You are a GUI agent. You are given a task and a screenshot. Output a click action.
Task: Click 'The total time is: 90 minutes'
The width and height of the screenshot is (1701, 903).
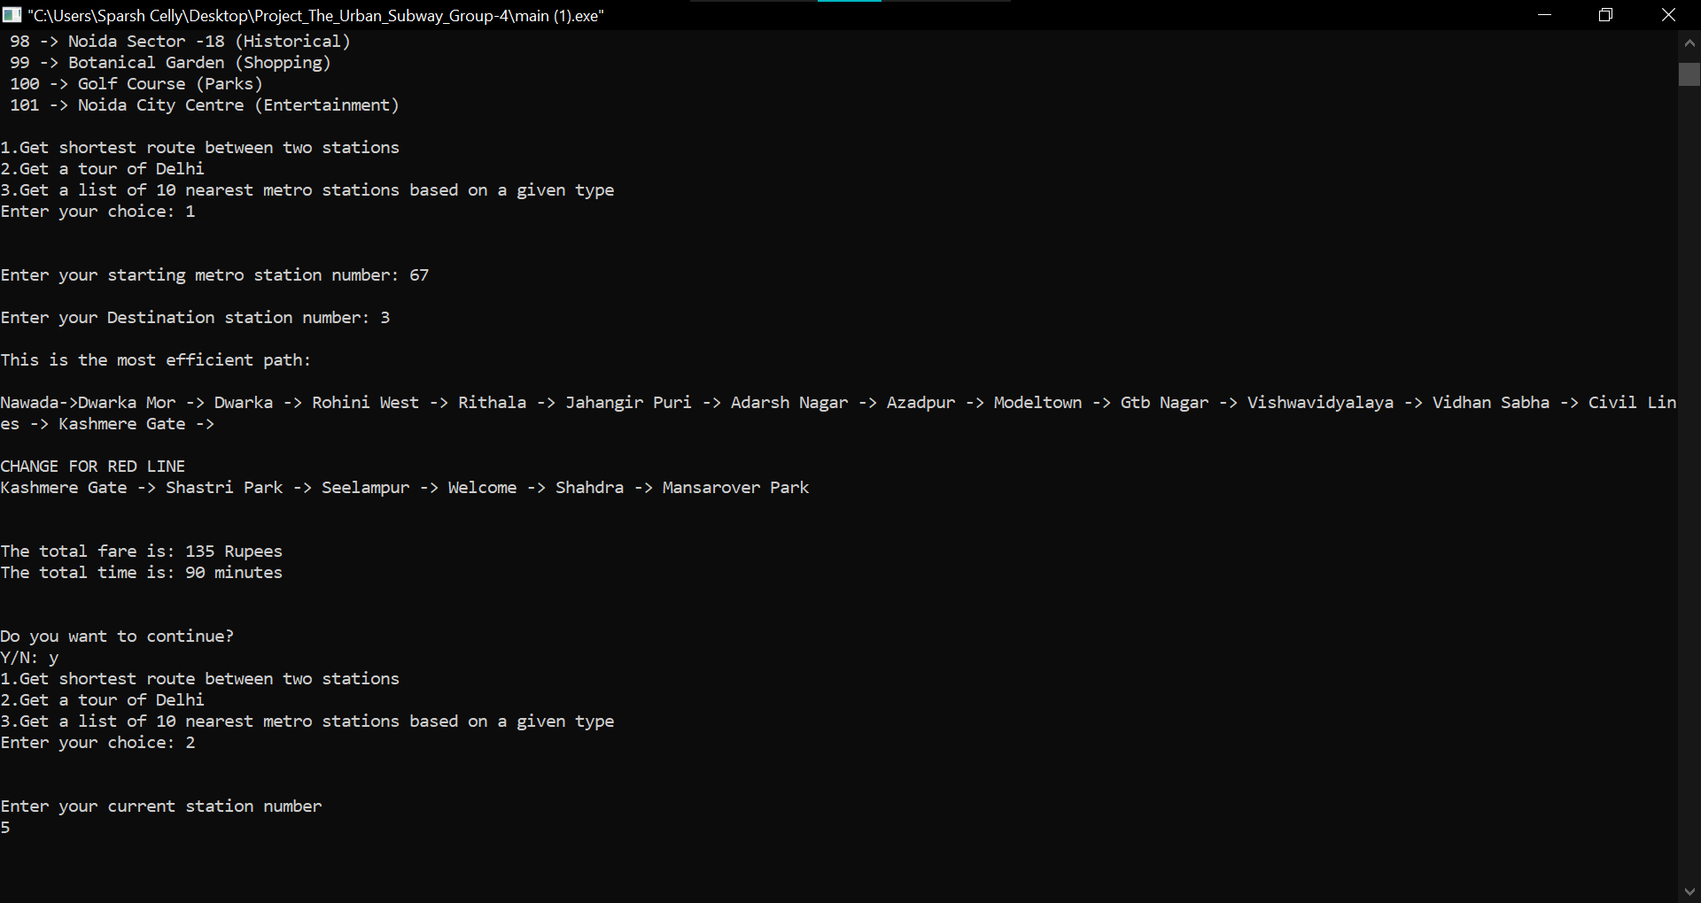click(142, 573)
